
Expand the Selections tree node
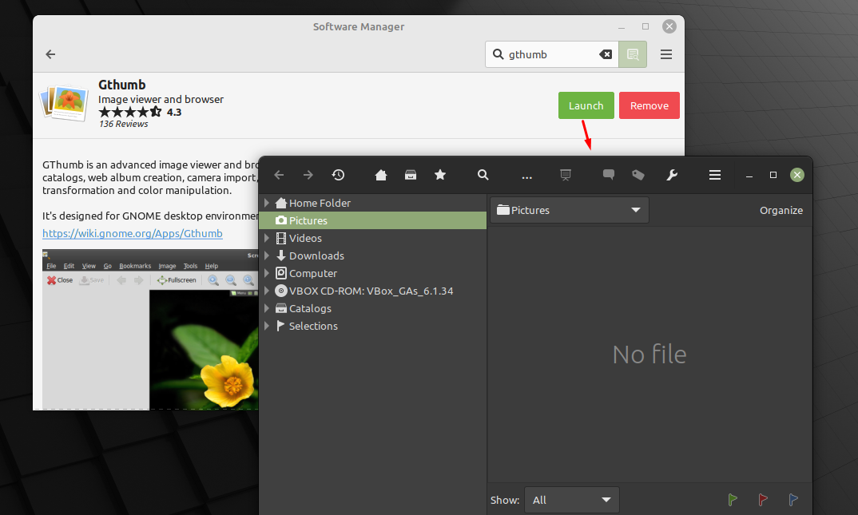tap(267, 325)
